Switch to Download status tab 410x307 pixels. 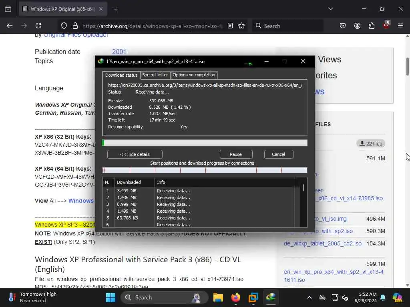point(121,75)
